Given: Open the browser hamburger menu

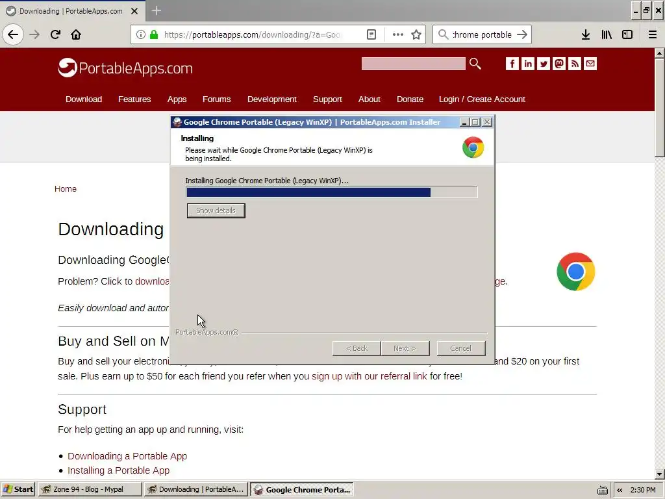Looking at the screenshot, I should [652, 35].
